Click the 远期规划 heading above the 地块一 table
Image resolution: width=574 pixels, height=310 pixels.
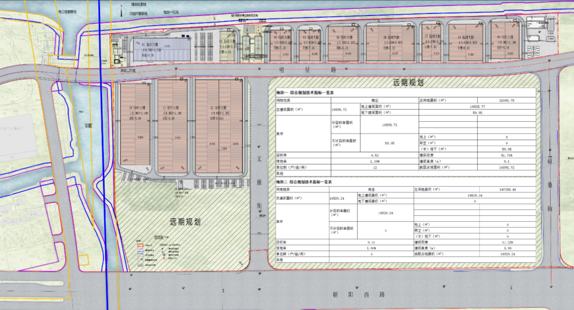click(408, 82)
